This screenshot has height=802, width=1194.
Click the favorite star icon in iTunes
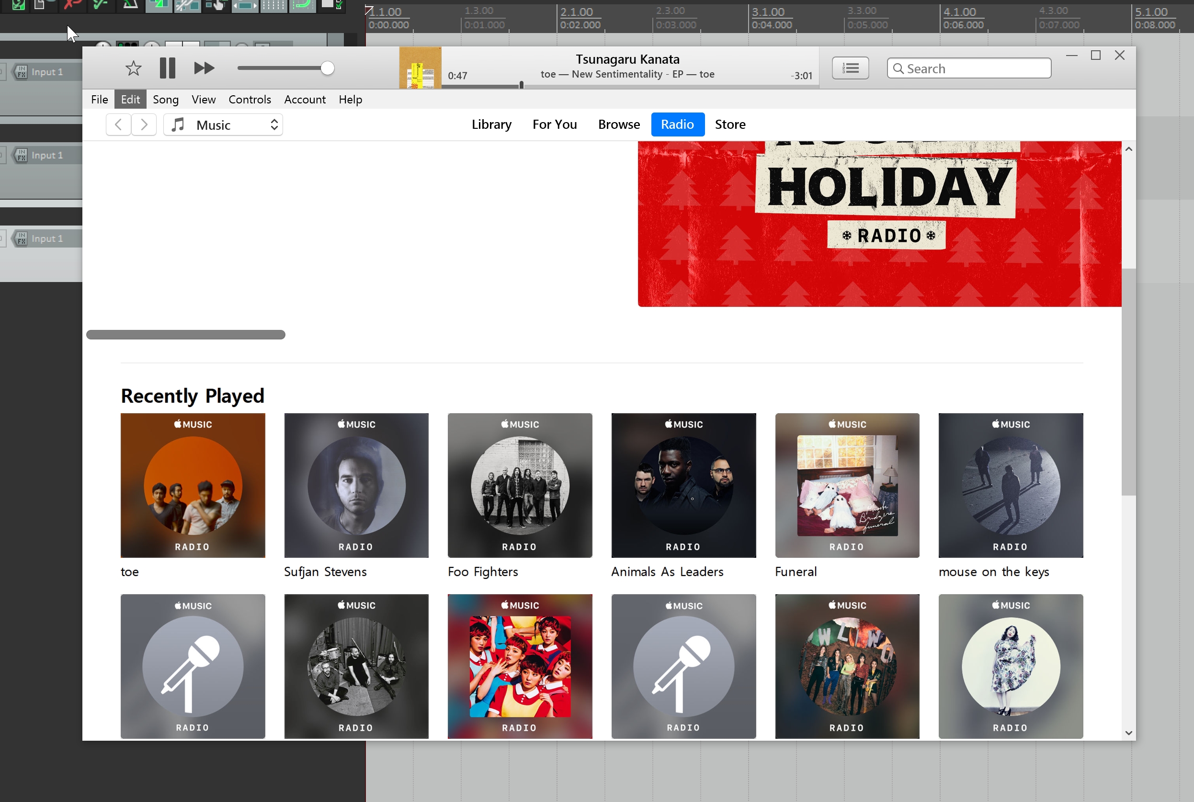pos(133,67)
